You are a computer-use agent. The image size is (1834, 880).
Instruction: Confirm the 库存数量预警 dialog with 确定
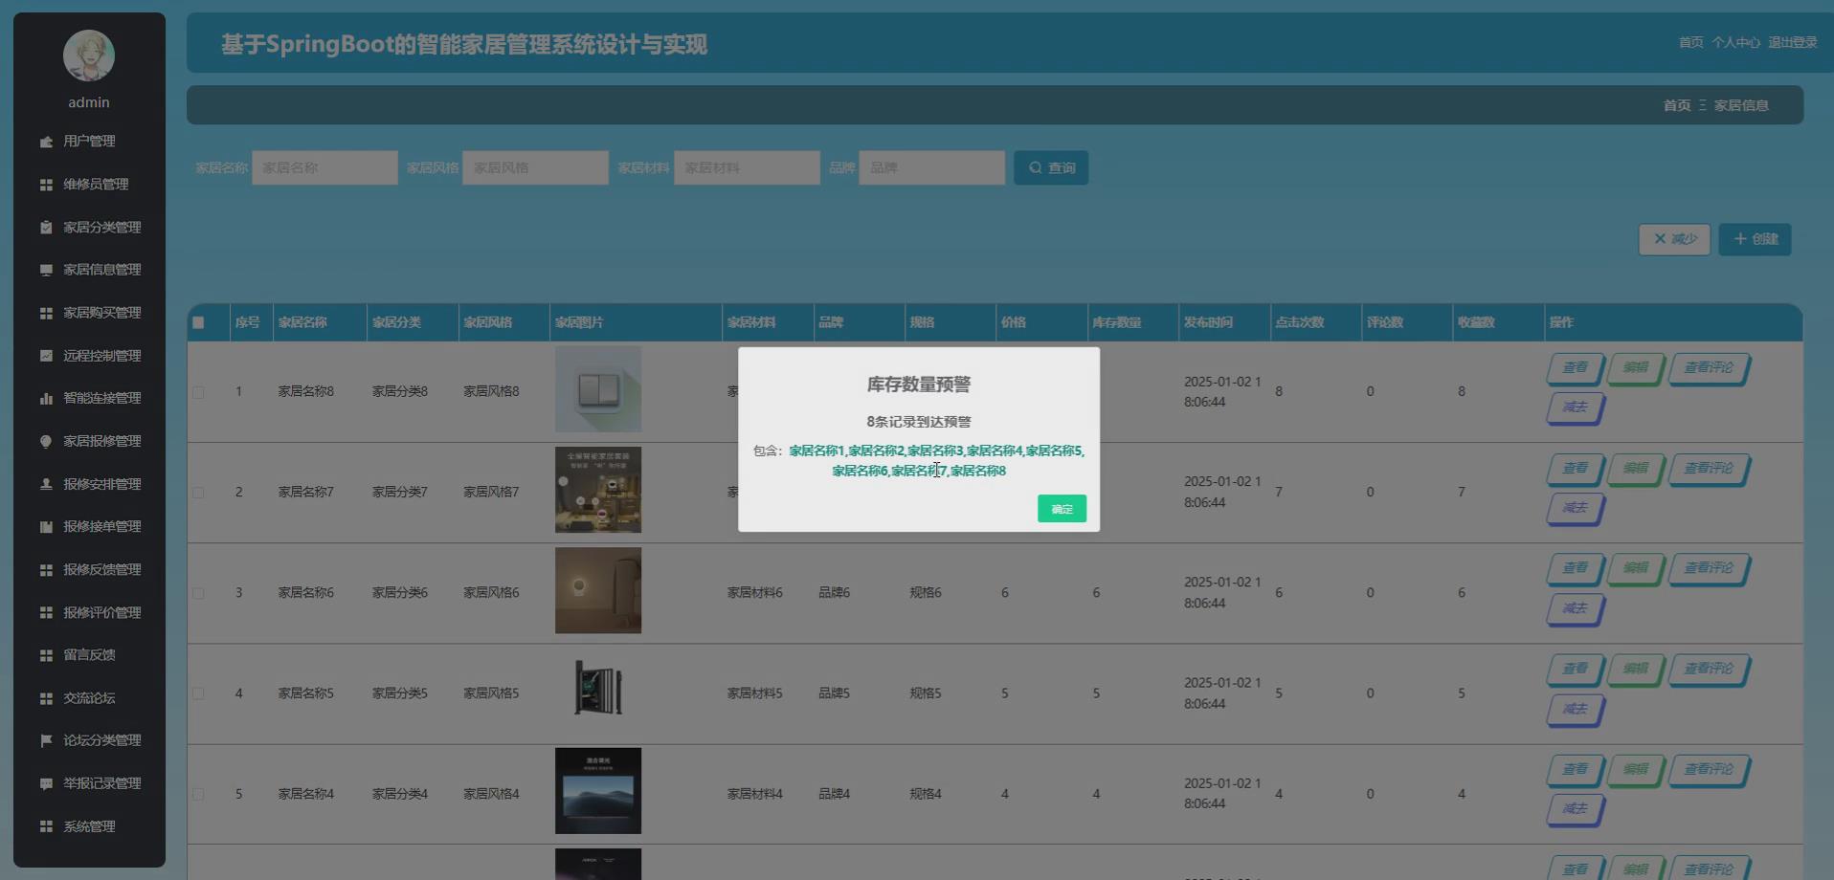[x=1062, y=509]
